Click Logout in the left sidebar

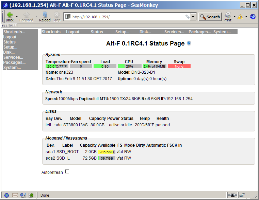(10, 37)
